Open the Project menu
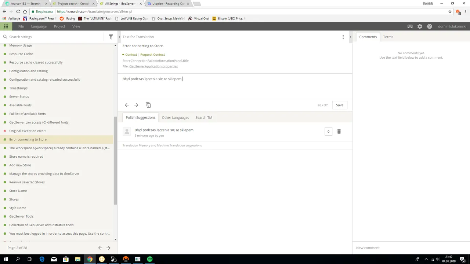This screenshot has width=470, height=264. pyautogui.click(x=59, y=26)
